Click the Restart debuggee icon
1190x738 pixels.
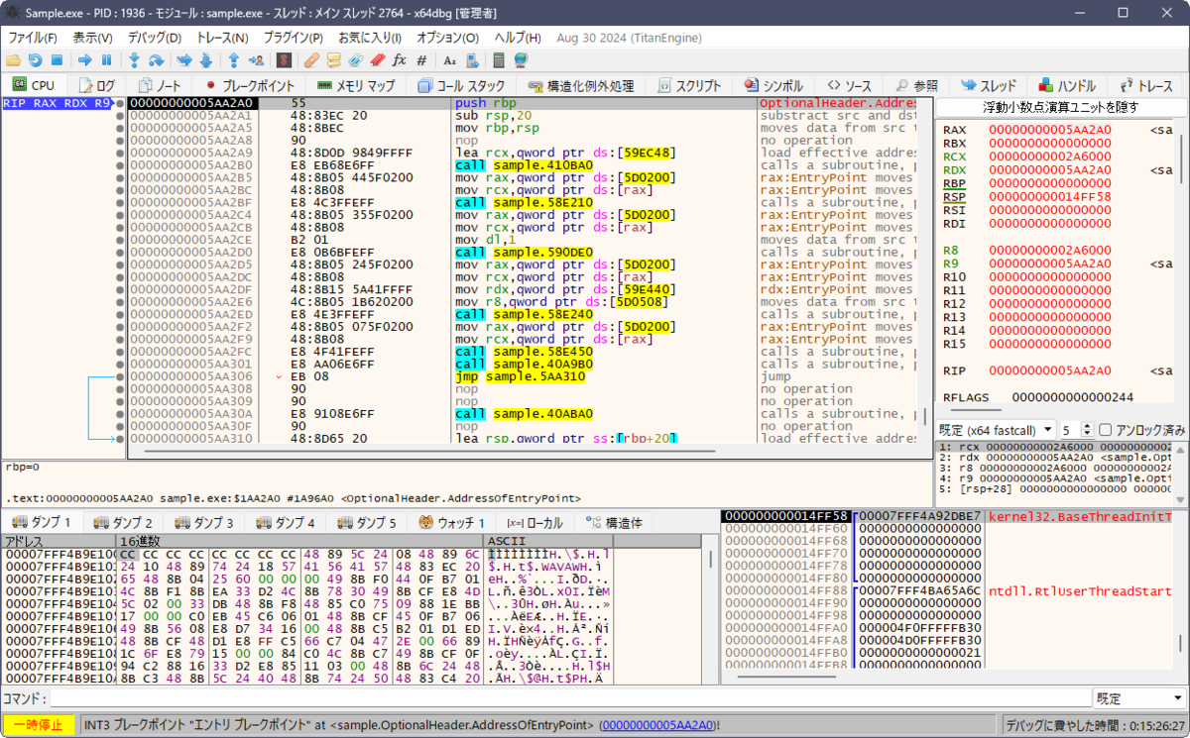(35, 60)
